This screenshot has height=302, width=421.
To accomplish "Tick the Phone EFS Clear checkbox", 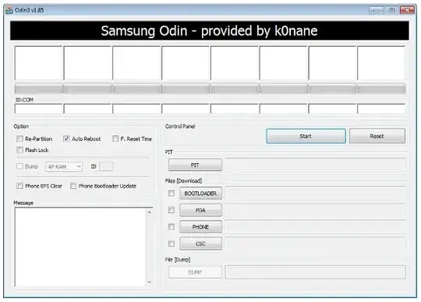I will [x=19, y=186].
